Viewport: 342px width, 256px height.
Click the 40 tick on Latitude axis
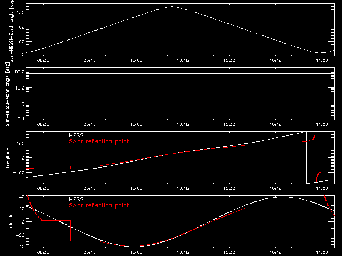pyautogui.click(x=22, y=197)
